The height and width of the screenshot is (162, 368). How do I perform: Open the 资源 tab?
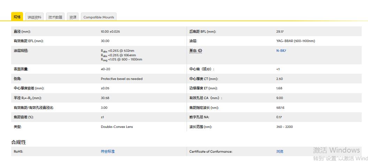[73, 17]
